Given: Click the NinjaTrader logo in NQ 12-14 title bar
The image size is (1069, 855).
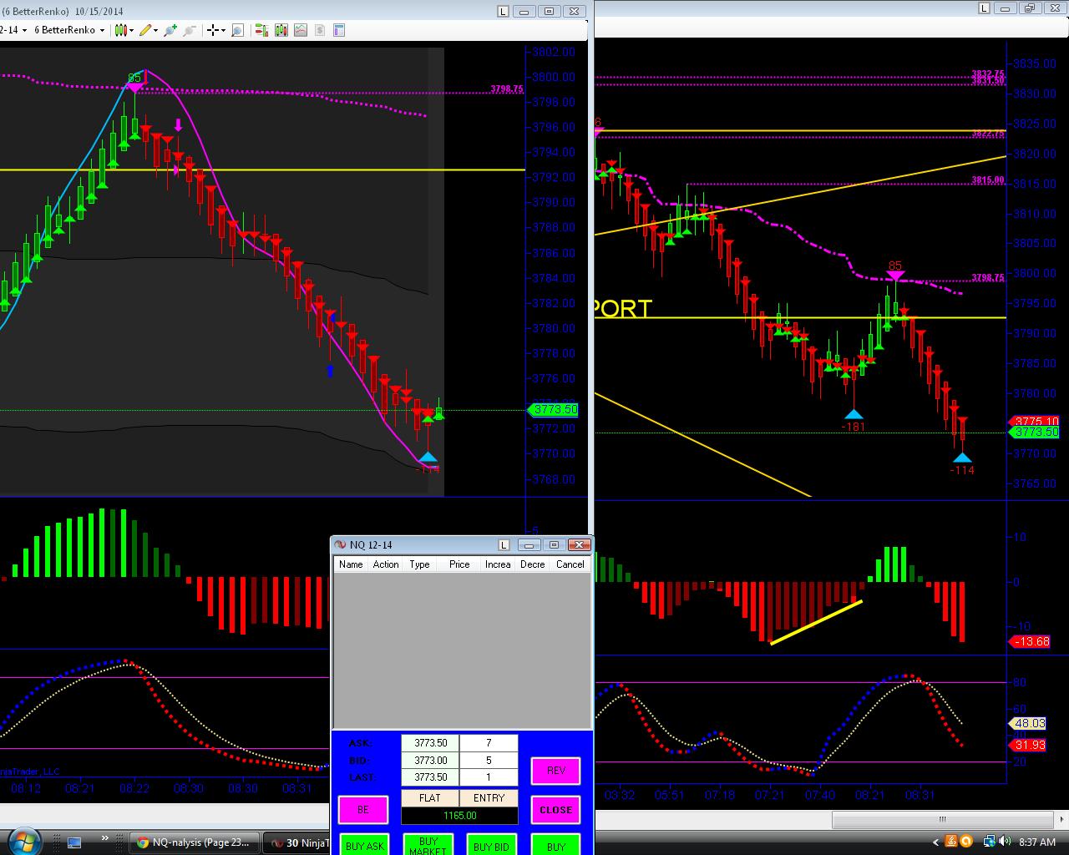Looking at the screenshot, I should tap(340, 544).
